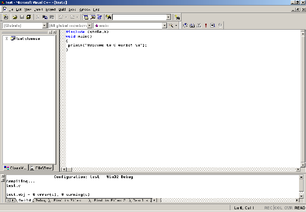Viewport: 306px width, 212px height.
Task: Open the (Globals) class dropdown
Action: [x=45, y=26]
